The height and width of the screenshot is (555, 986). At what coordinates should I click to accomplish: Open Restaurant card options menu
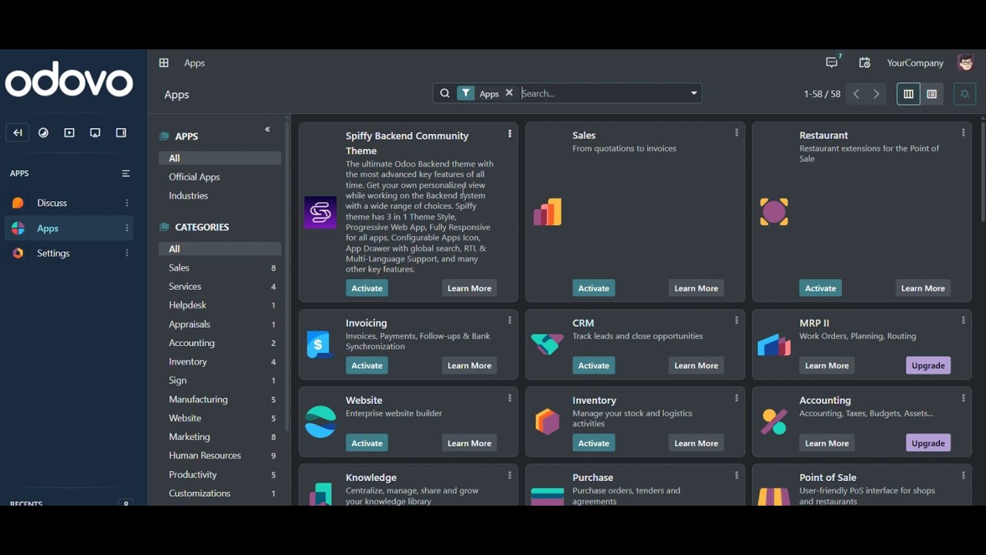tap(963, 133)
